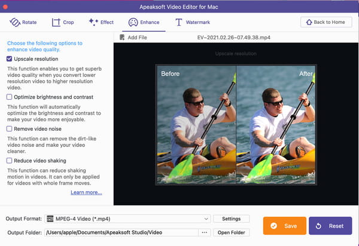Click the Output Folder path field
359x246 pixels.
click(121, 232)
